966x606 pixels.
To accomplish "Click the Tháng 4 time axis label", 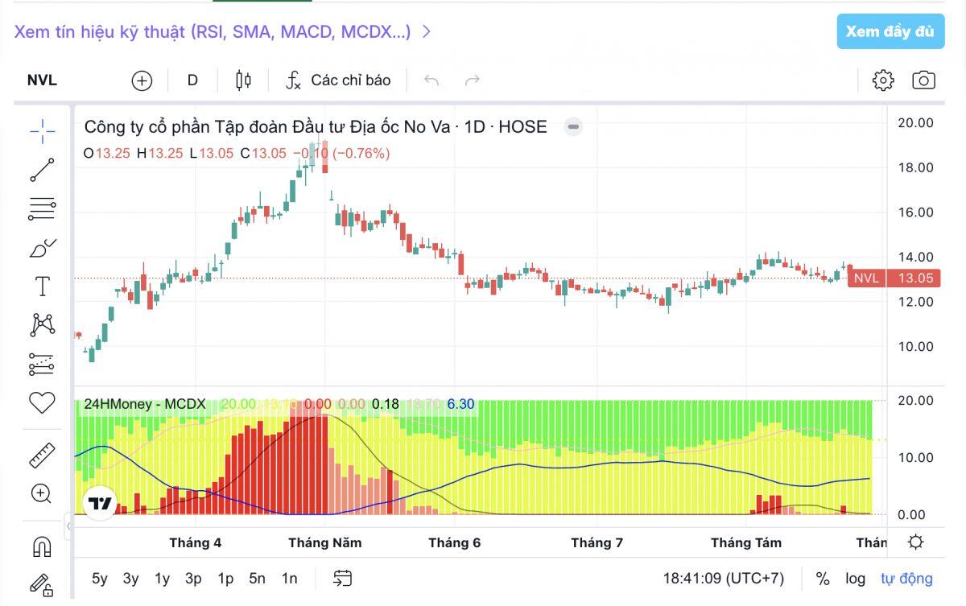I will click(x=195, y=542).
